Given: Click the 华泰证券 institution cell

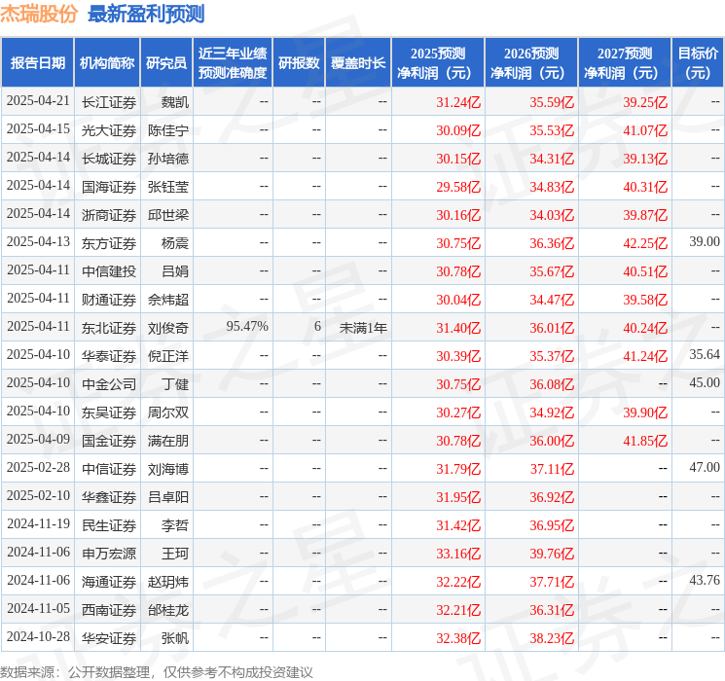Looking at the screenshot, I should (x=109, y=356).
